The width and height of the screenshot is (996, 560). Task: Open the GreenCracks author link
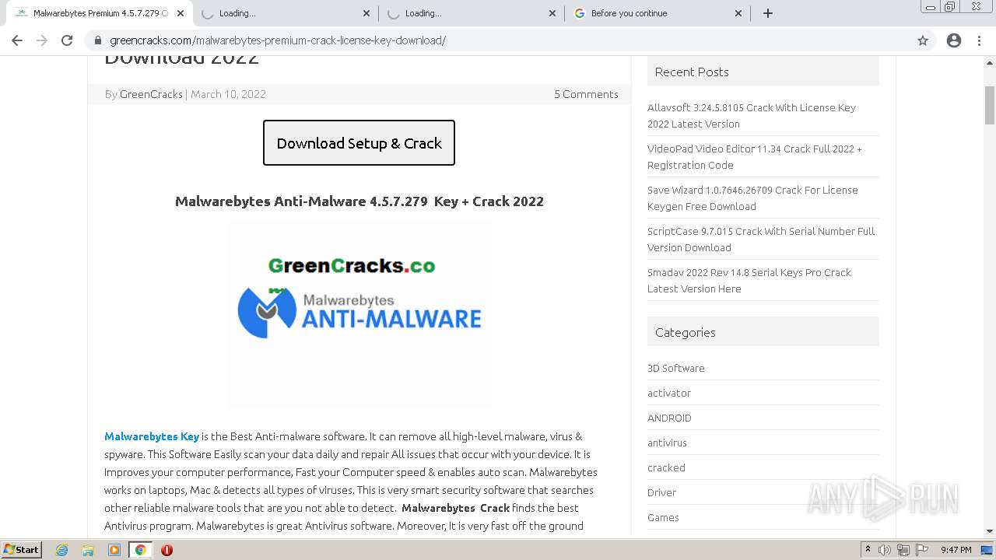[x=151, y=94]
